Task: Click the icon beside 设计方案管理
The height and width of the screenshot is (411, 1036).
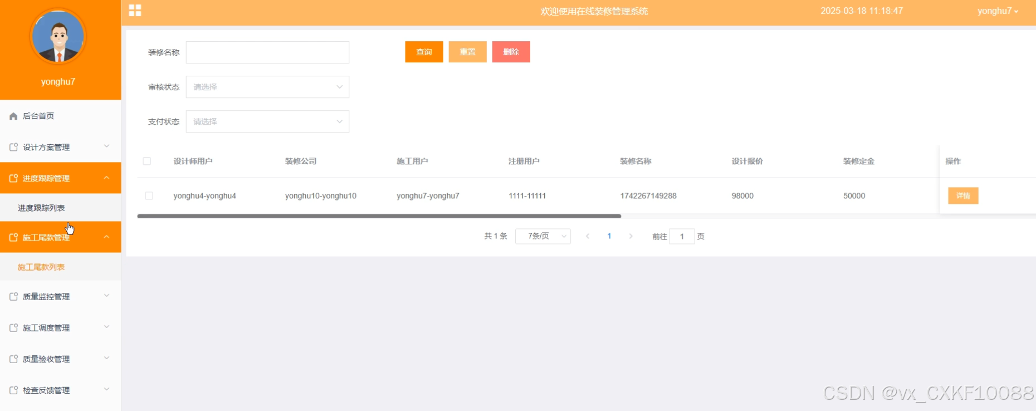Action: pos(13,148)
